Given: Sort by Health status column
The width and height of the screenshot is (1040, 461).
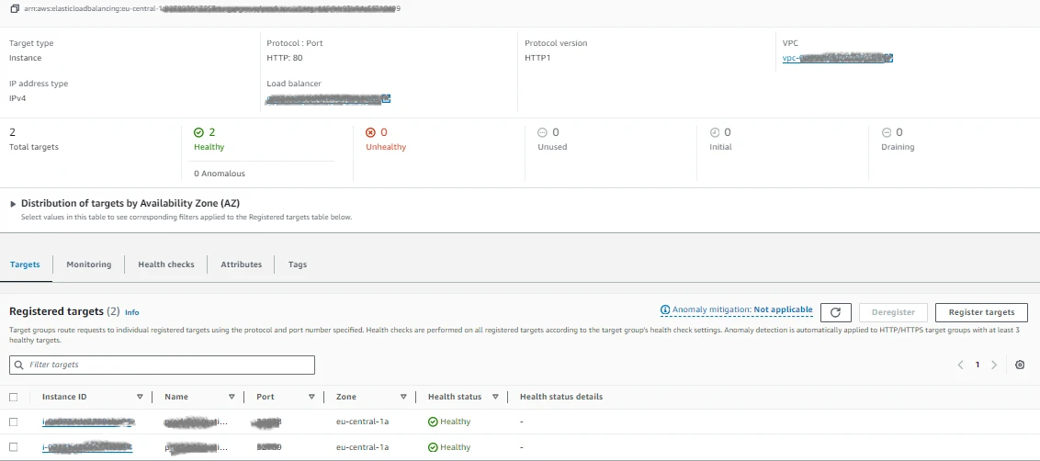Looking at the screenshot, I should click(495, 398).
